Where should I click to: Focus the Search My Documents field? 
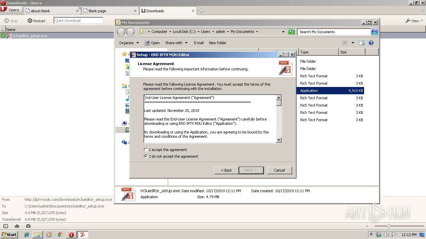pyautogui.click(x=334, y=32)
